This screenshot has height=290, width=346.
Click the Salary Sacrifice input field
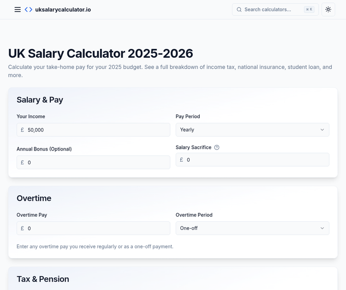[x=256, y=160]
